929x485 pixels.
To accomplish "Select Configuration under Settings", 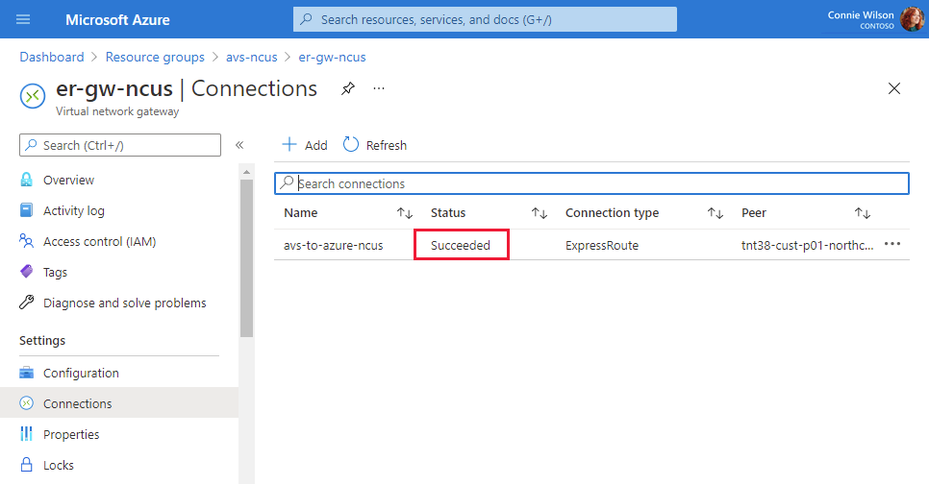I will tap(81, 373).
